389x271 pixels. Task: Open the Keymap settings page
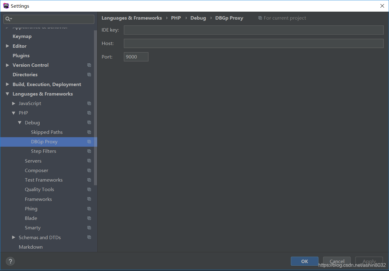pos(22,36)
